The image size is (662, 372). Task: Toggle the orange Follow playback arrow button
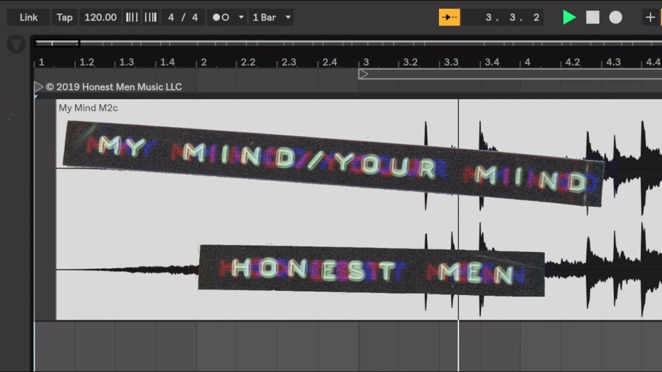point(449,18)
